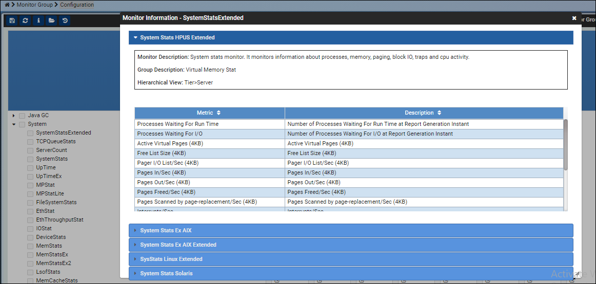Image resolution: width=596 pixels, height=284 pixels.
Task: Select the Active Virtual Pages (4KB) metric cell
Action: (x=210, y=144)
